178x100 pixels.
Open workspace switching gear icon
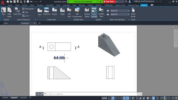click(148, 98)
